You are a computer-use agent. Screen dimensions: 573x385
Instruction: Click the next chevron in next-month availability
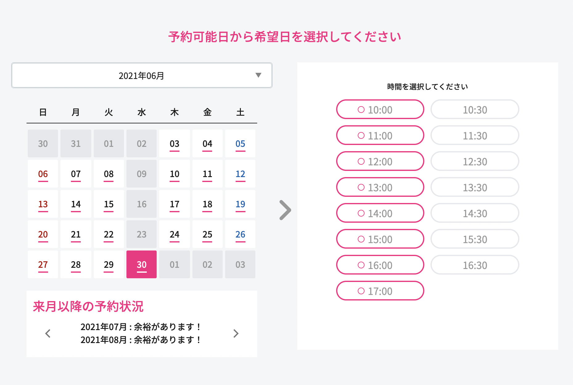coord(236,333)
